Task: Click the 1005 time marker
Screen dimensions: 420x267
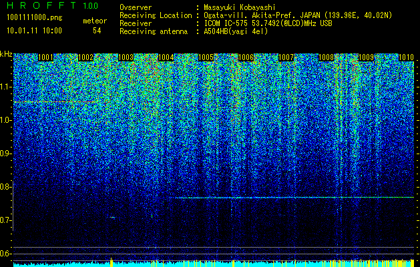Action: [206, 57]
